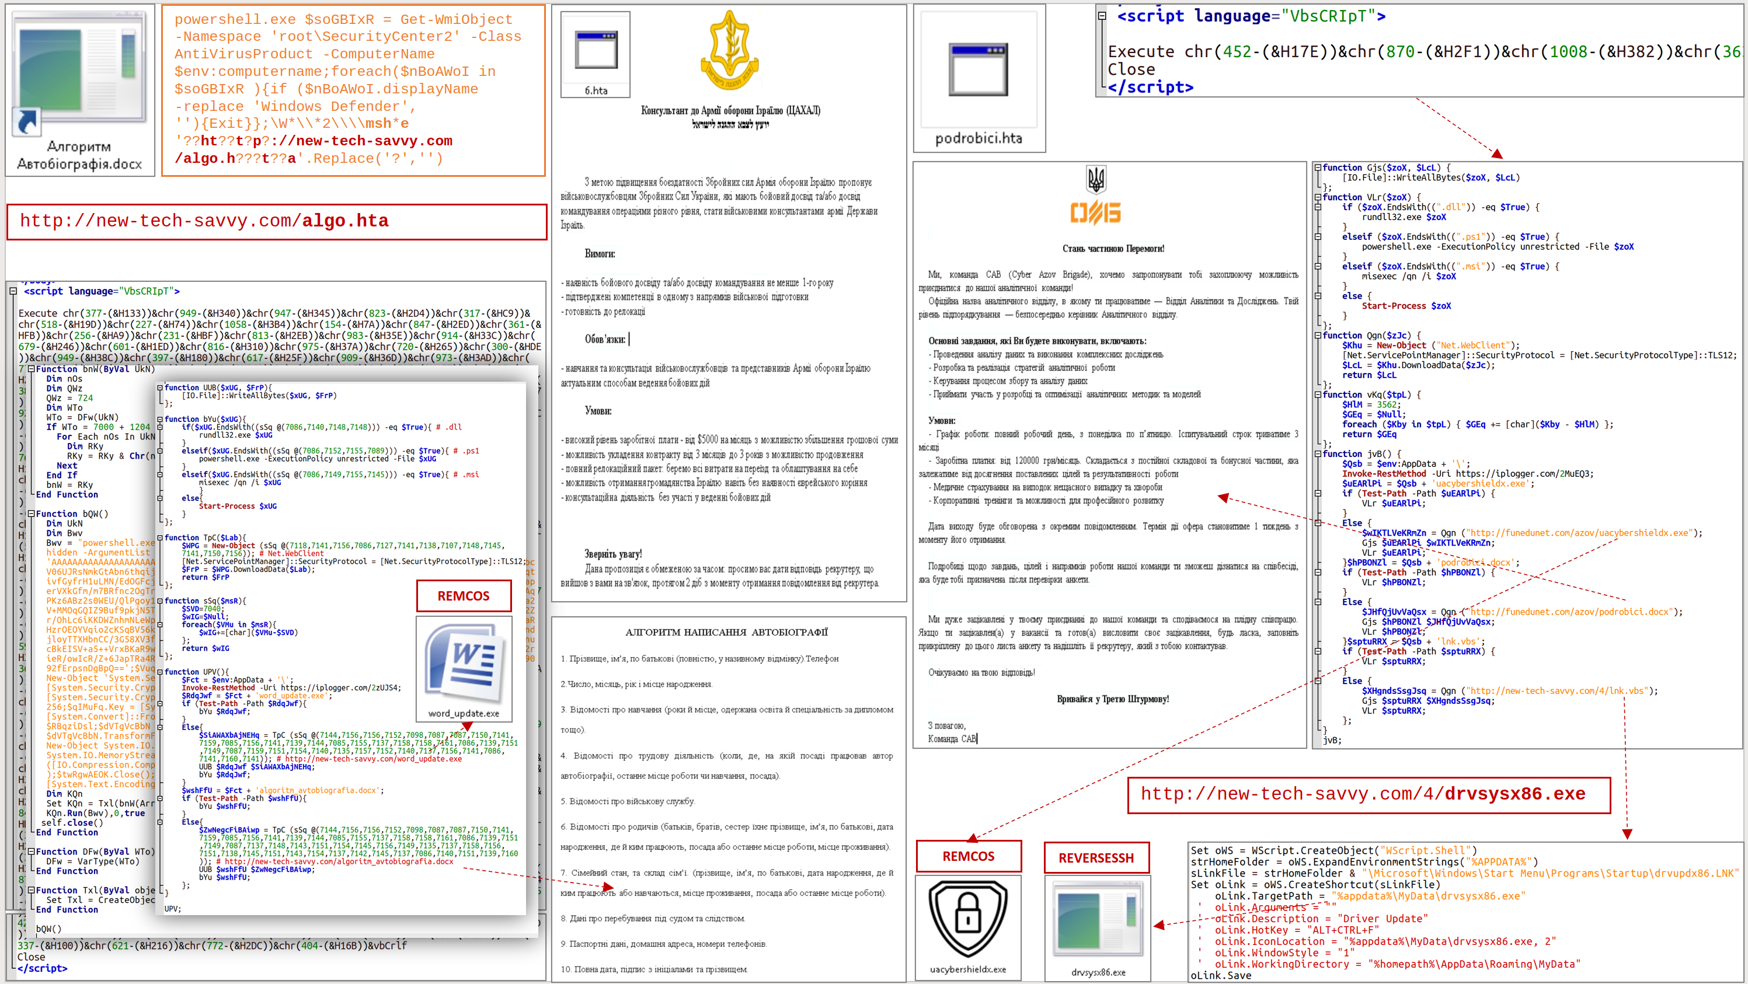Collapse the Function bQW() fold marker
Viewport: 1748px width, 984px height.
pos(30,514)
